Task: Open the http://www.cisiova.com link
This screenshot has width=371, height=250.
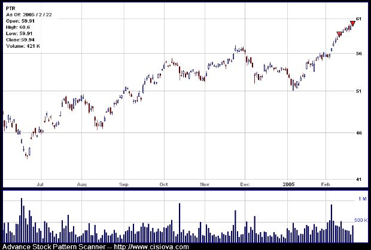Action: [151, 247]
